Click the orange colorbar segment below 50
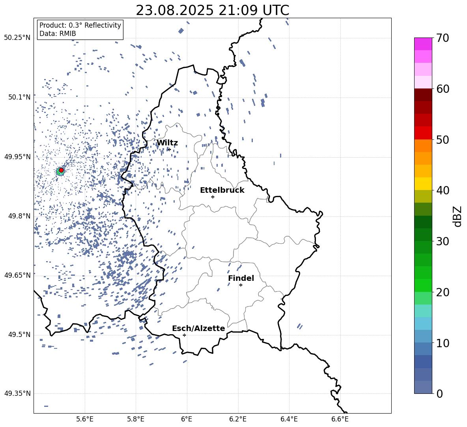The height and width of the screenshot is (427, 467). click(x=423, y=146)
